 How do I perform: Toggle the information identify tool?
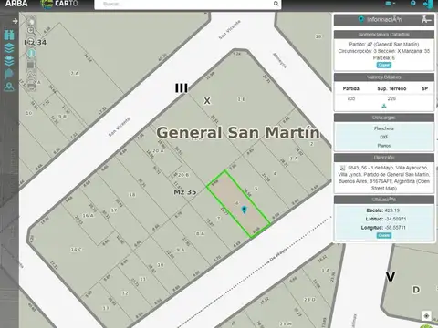(x=31, y=53)
